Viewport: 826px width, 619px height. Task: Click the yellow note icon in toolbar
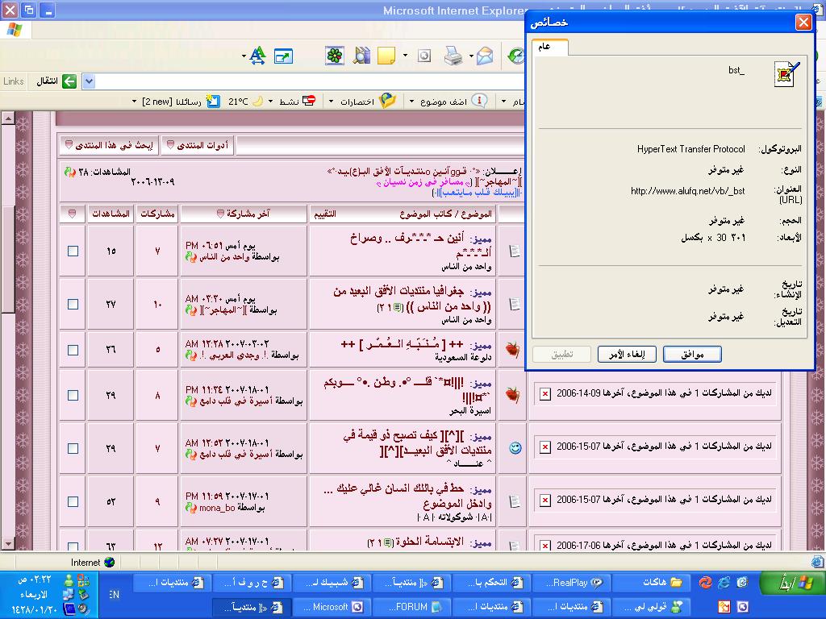[x=386, y=56]
